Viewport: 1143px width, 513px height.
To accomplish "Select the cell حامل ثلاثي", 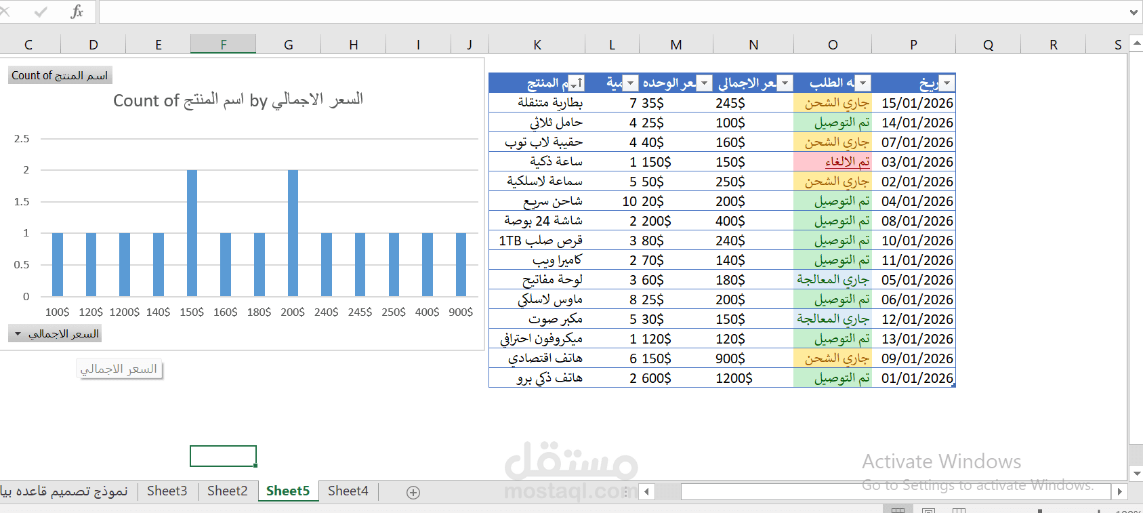I will point(537,123).
